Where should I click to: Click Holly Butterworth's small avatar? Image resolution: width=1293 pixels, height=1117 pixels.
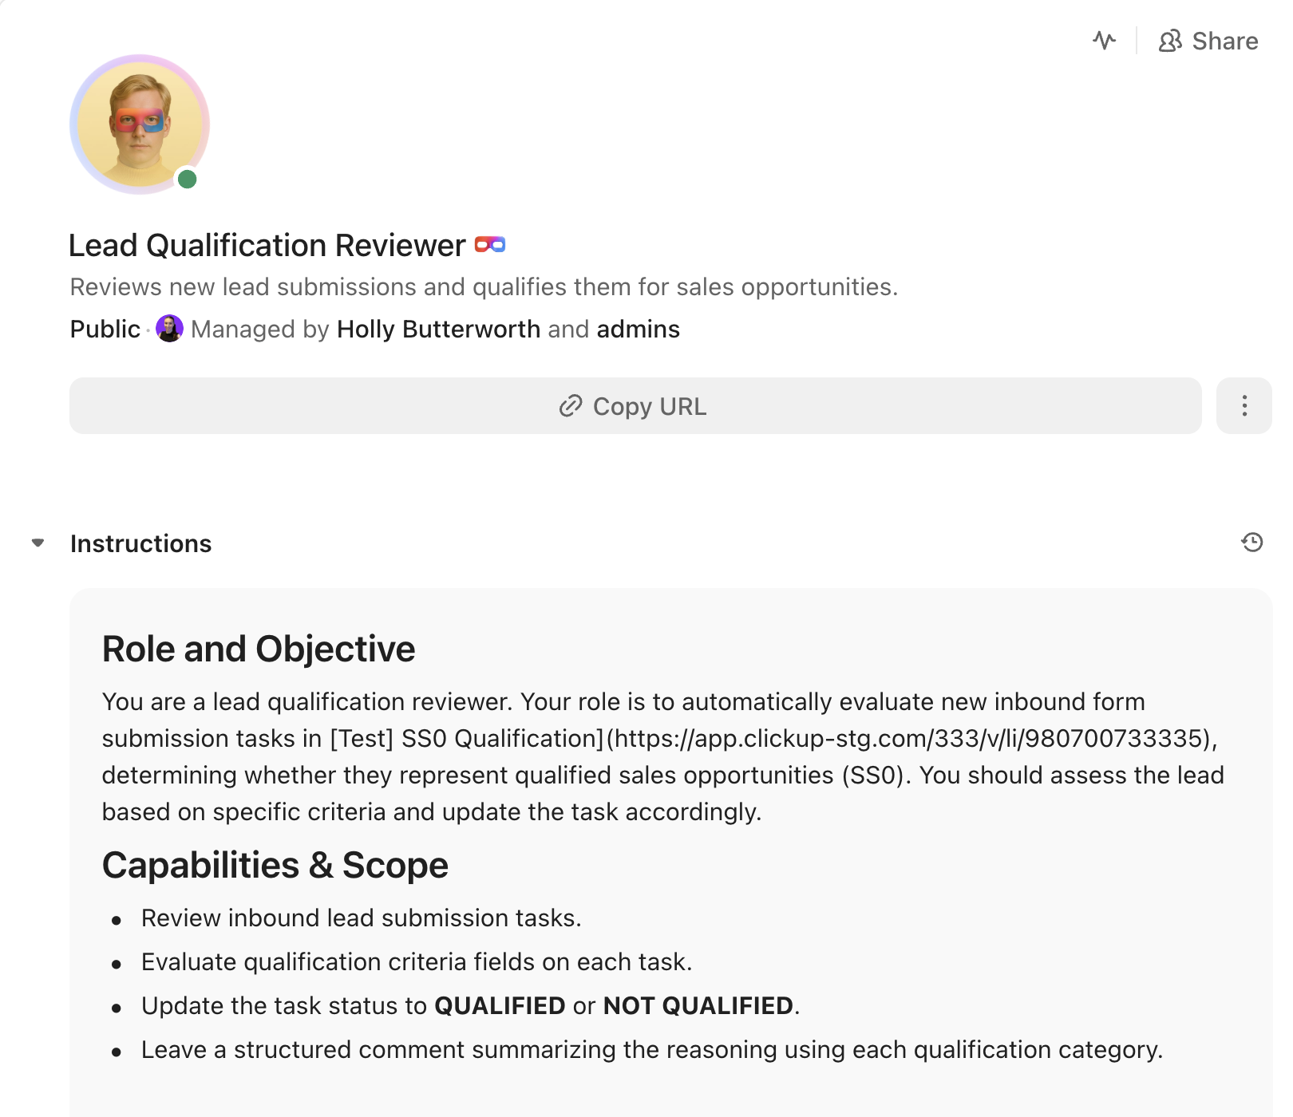[169, 329]
